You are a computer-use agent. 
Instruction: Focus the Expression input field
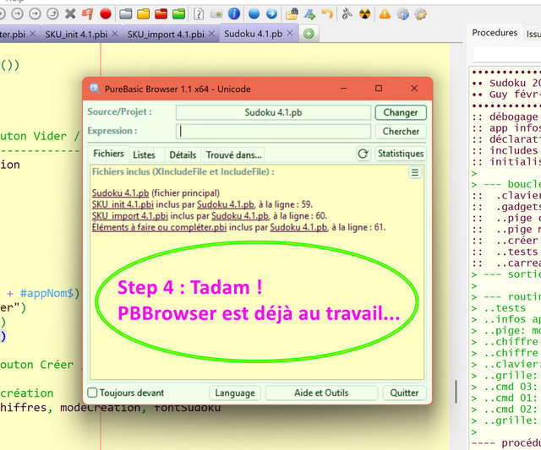click(x=273, y=131)
